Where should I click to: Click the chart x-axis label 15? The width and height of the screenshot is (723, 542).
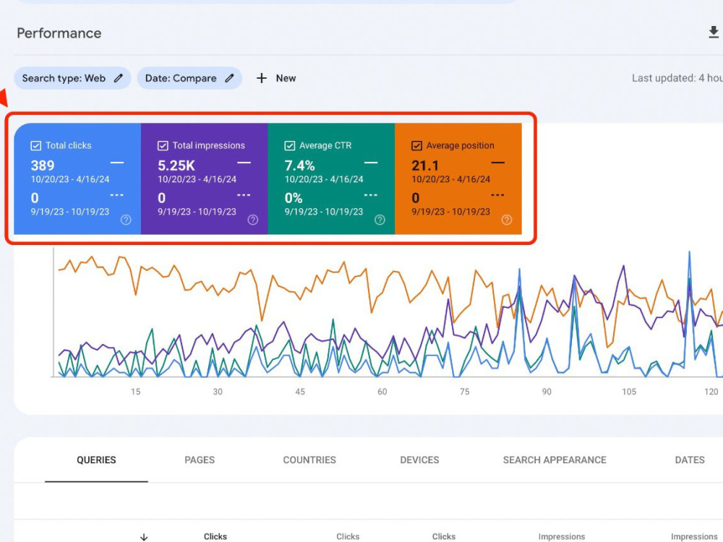point(136,392)
